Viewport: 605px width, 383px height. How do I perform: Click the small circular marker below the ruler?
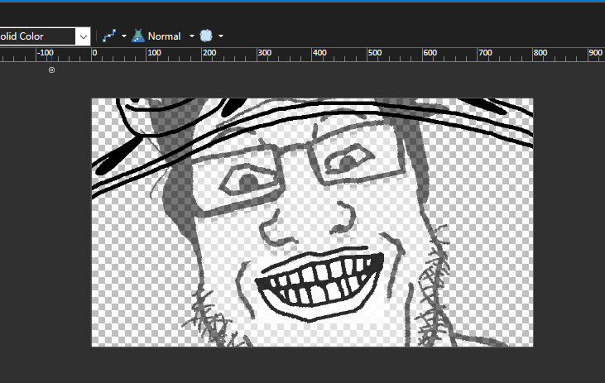pos(52,70)
